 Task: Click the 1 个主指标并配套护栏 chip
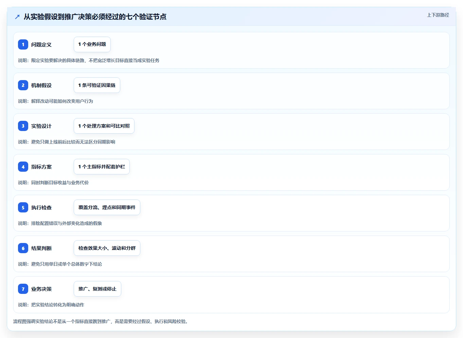pyautogui.click(x=102, y=167)
